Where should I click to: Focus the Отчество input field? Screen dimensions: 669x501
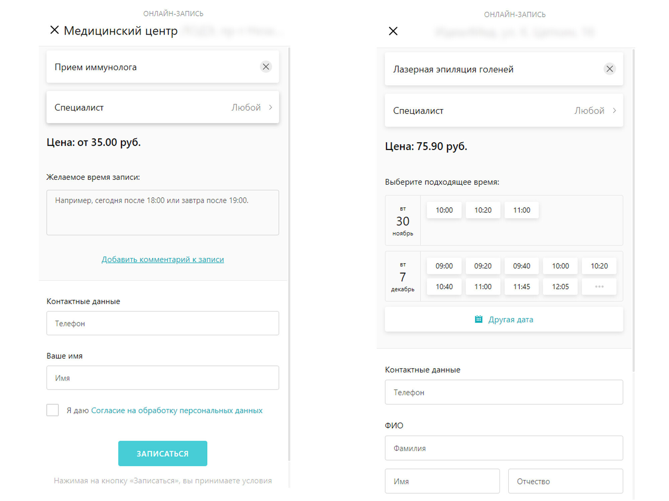565,481
